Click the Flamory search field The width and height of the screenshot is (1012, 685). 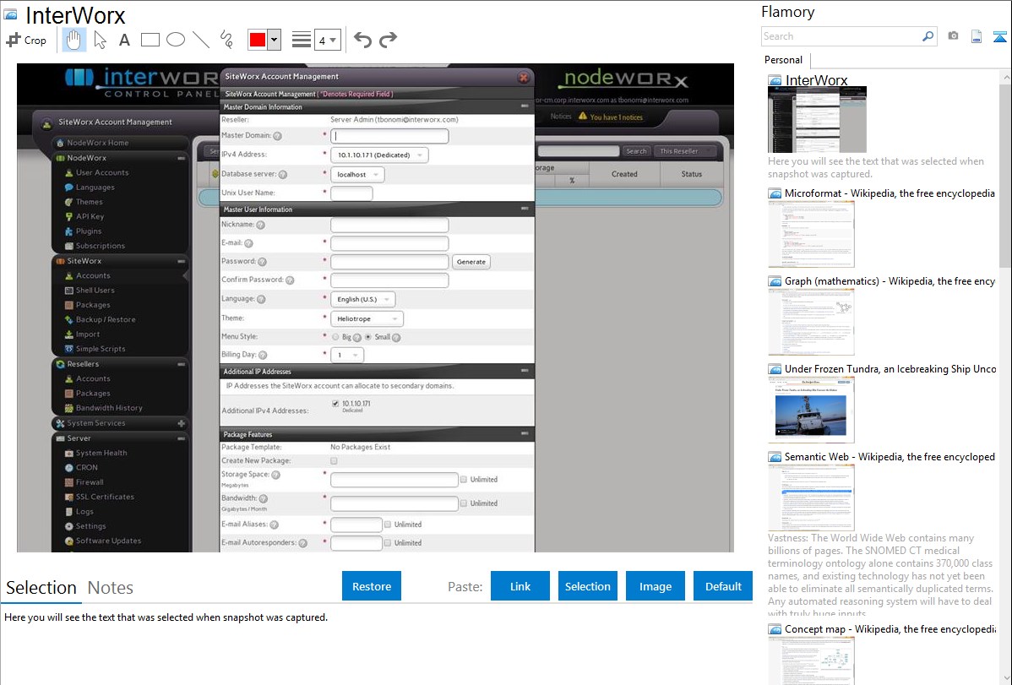(841, 36)
